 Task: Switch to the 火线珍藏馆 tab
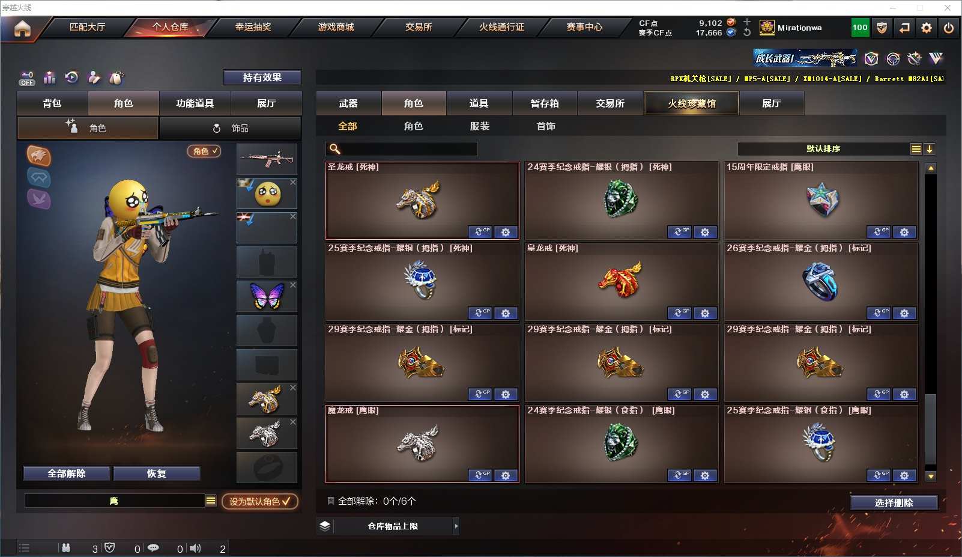(691, 103)
